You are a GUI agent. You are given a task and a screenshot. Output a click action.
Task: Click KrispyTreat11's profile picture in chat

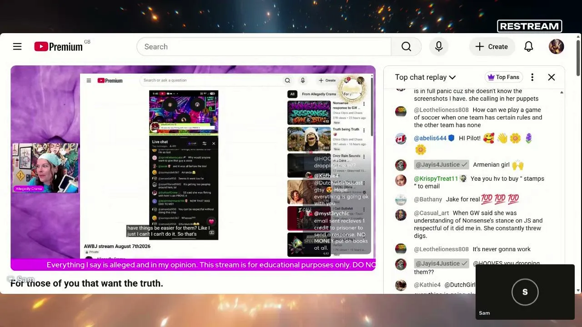tap(401, 179)
